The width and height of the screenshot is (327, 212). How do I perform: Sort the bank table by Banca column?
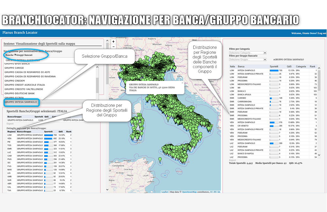[241, 67]
